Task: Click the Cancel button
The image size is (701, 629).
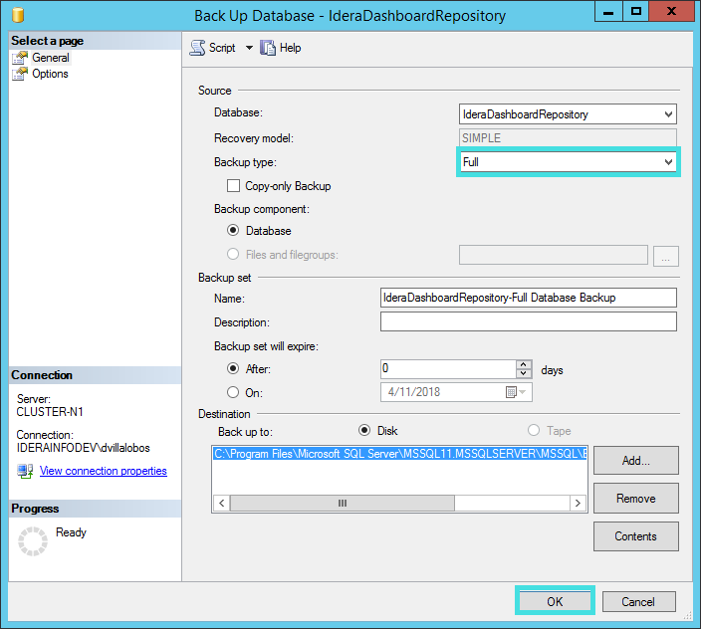Action: (638, 602)
